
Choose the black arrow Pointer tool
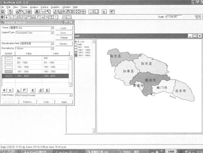click(7, 17)
